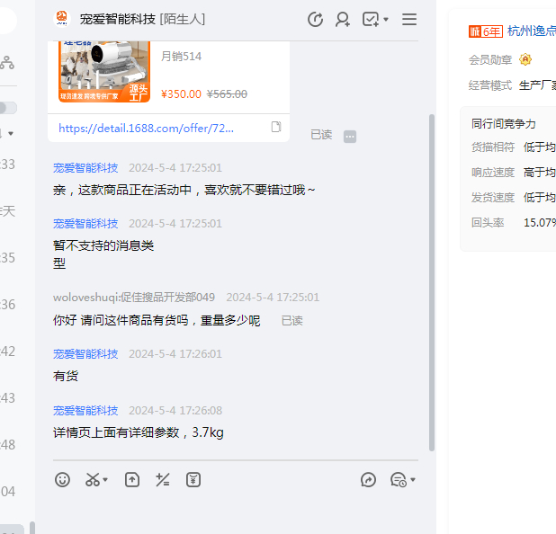This screenshot has width=556, height=534.
Task: Open the hamburger menu in chat header
Action: pos(409,19)
